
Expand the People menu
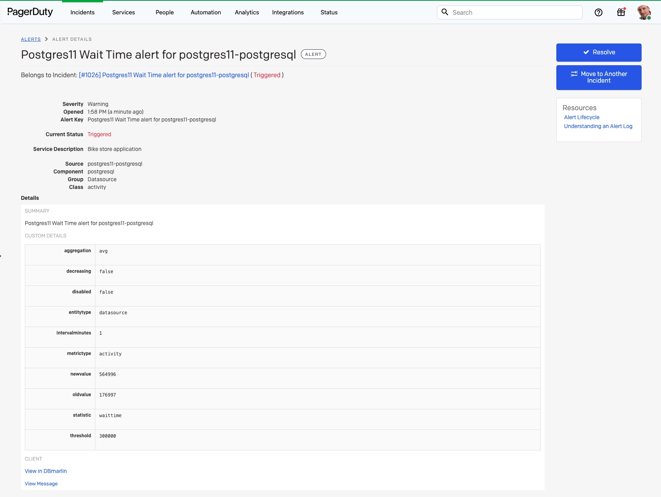pos(164,12)
